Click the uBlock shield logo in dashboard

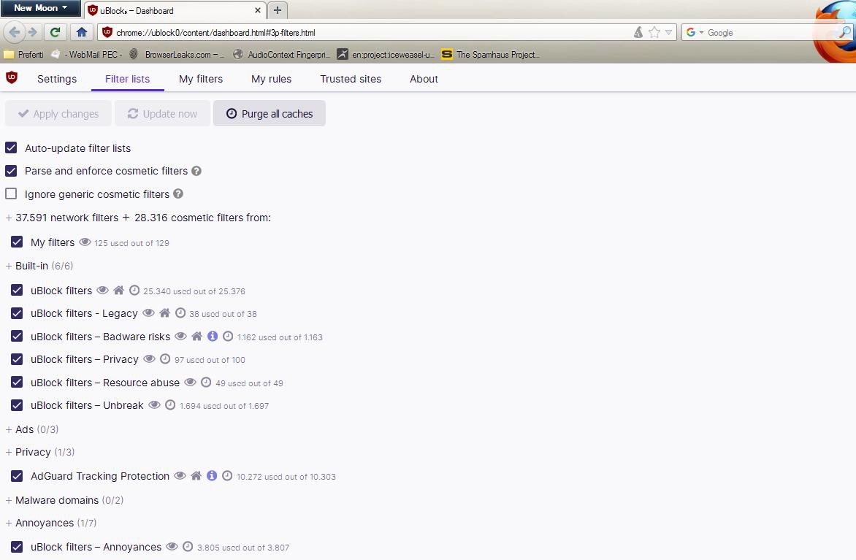pos(12,77)
